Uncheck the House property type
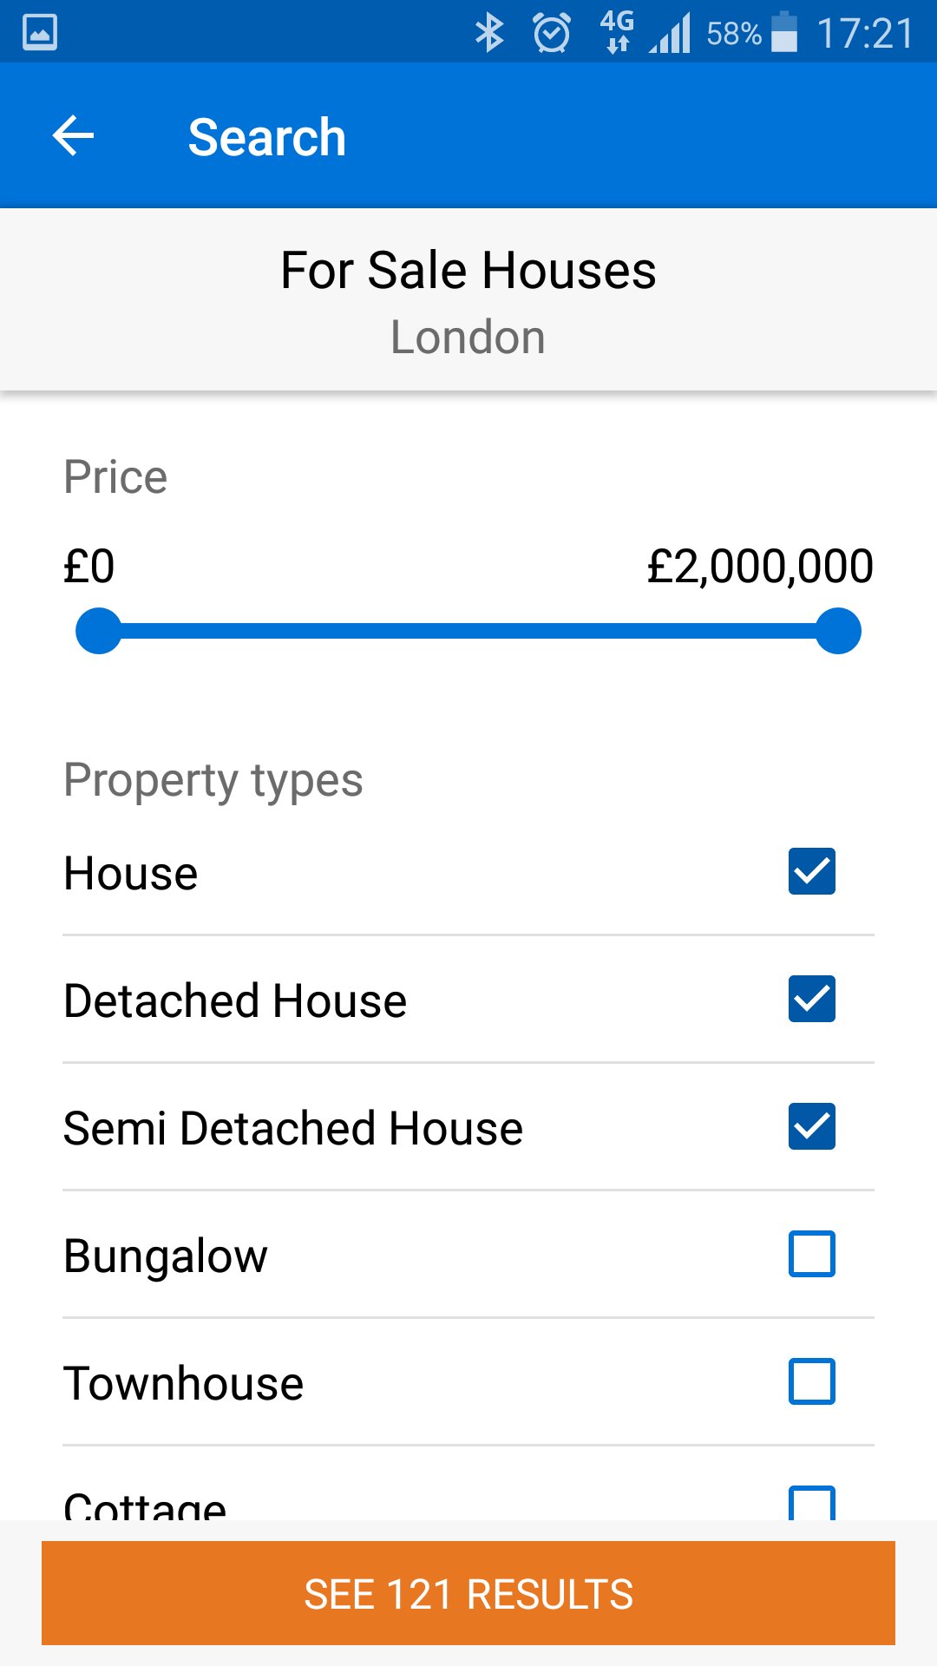 click(812, 871)
